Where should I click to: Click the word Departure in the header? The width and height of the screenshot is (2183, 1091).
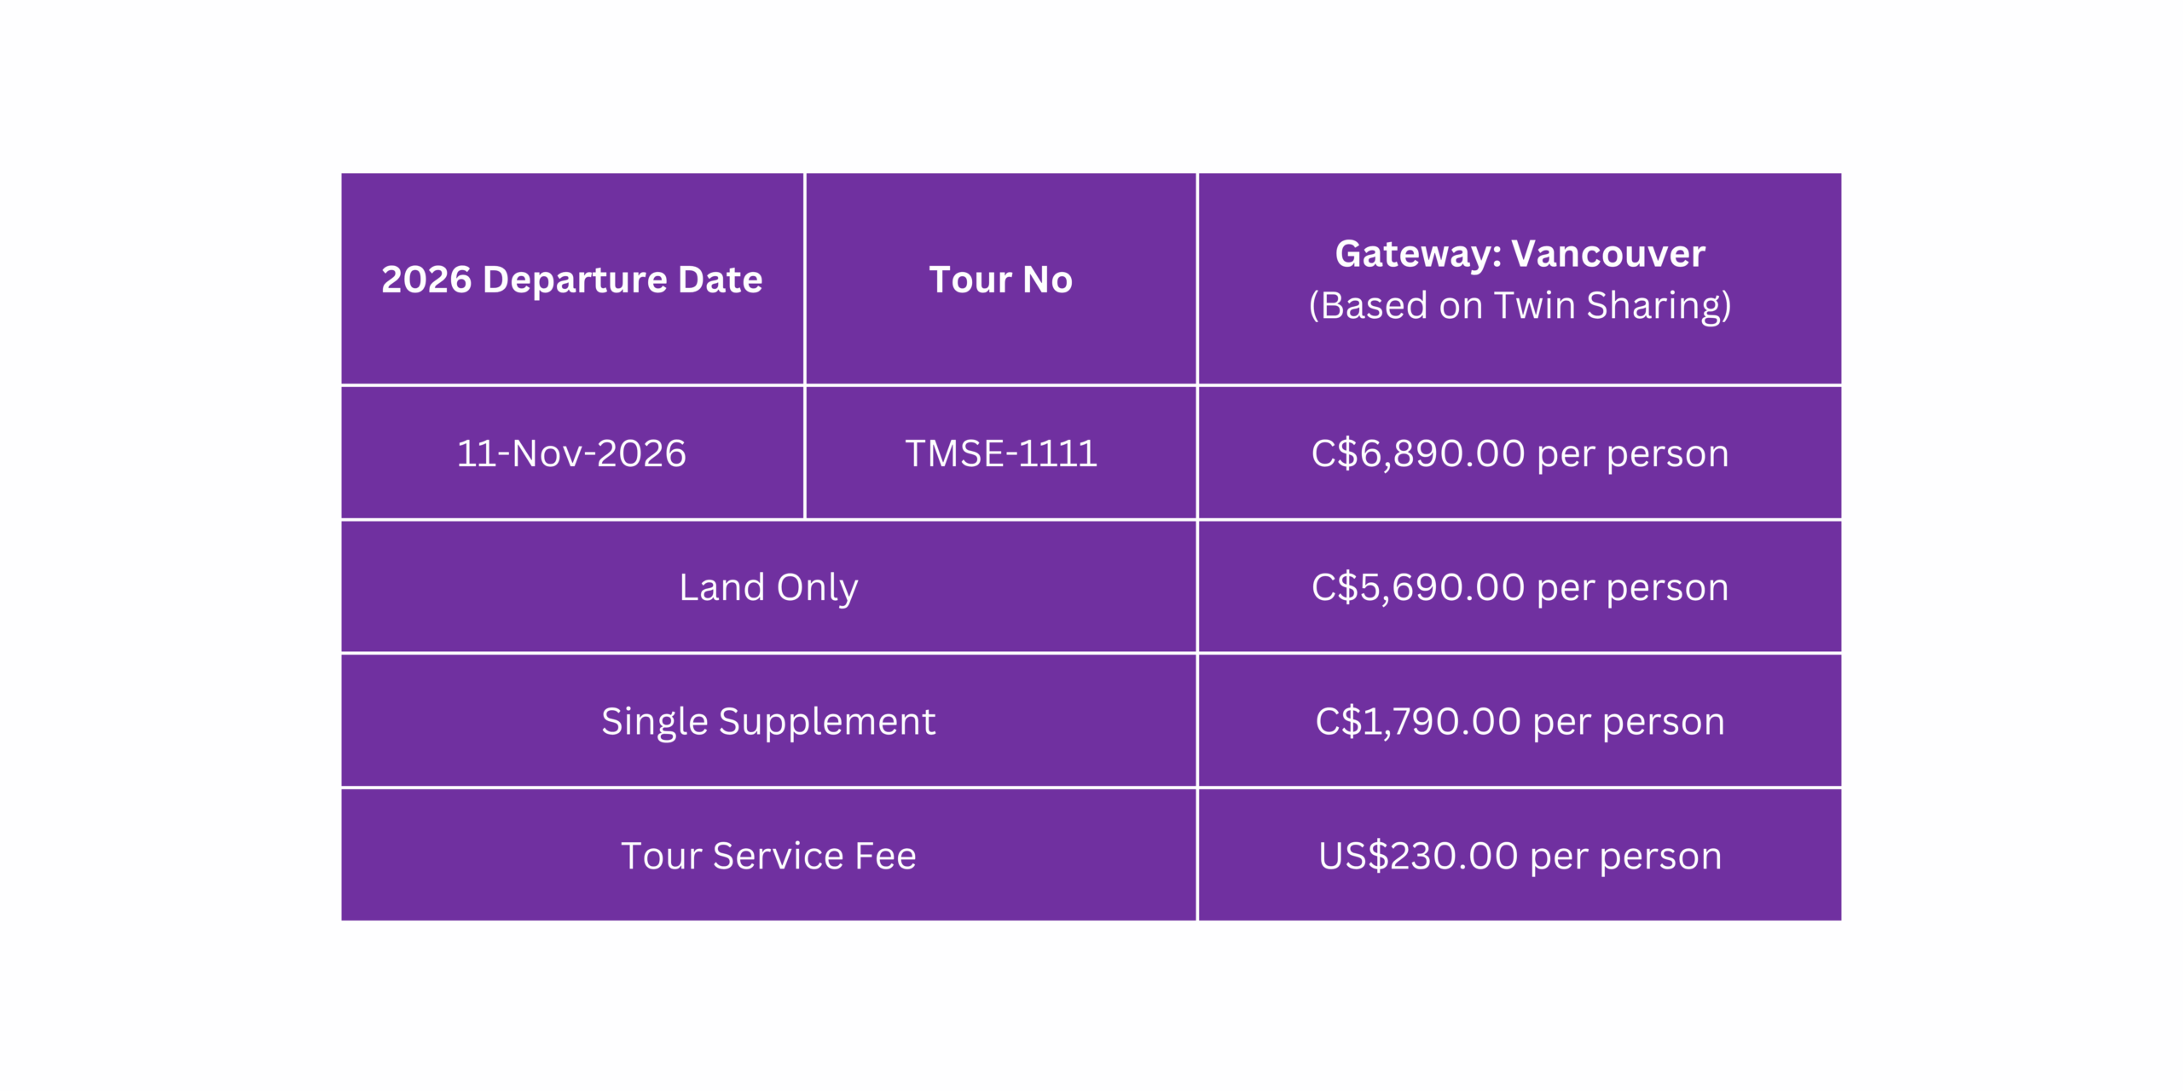click(575, 280)
